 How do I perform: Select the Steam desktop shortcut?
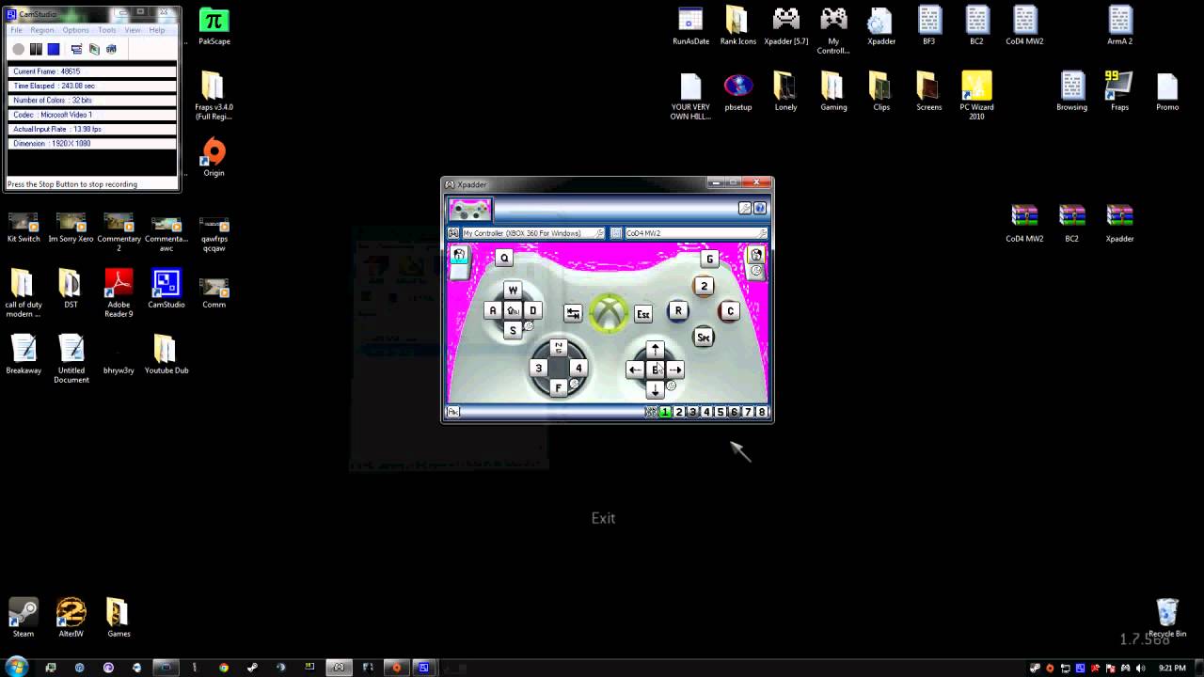(24, 618)
